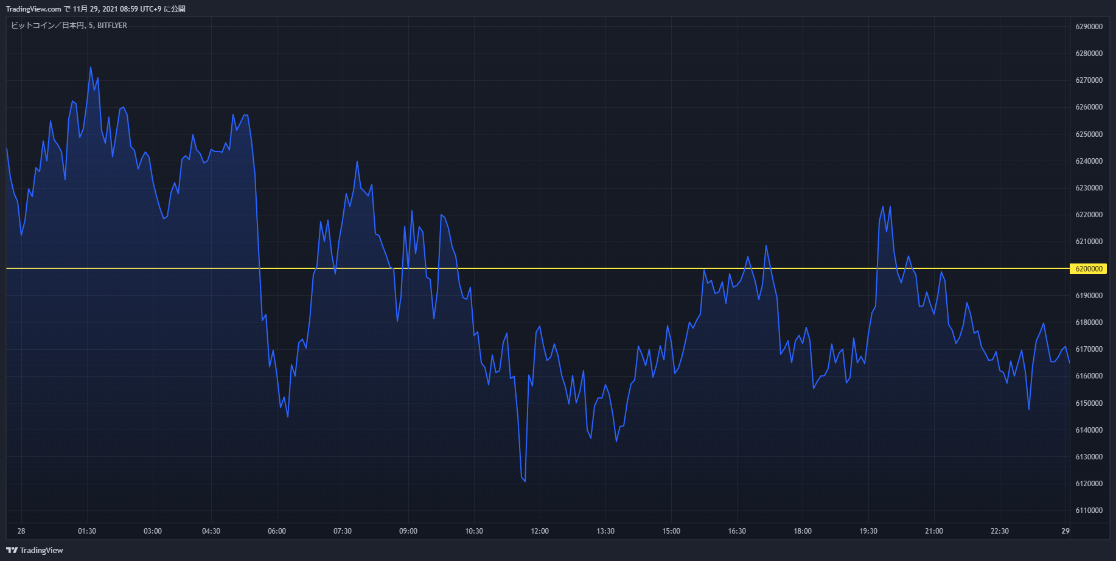Image resolution: width=1116 pixels, height=561 pixels.
Task: Click the 12:00 time axis label
Action: (x=540, y=531)
